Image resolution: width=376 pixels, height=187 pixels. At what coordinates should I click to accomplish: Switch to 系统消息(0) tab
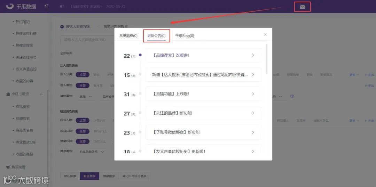tap(128, 36)
